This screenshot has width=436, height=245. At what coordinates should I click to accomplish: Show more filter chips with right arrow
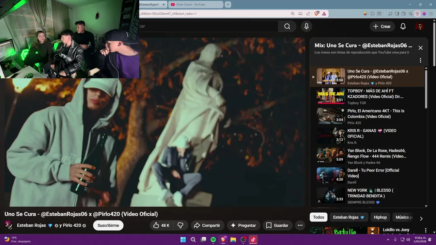point(421,218)
